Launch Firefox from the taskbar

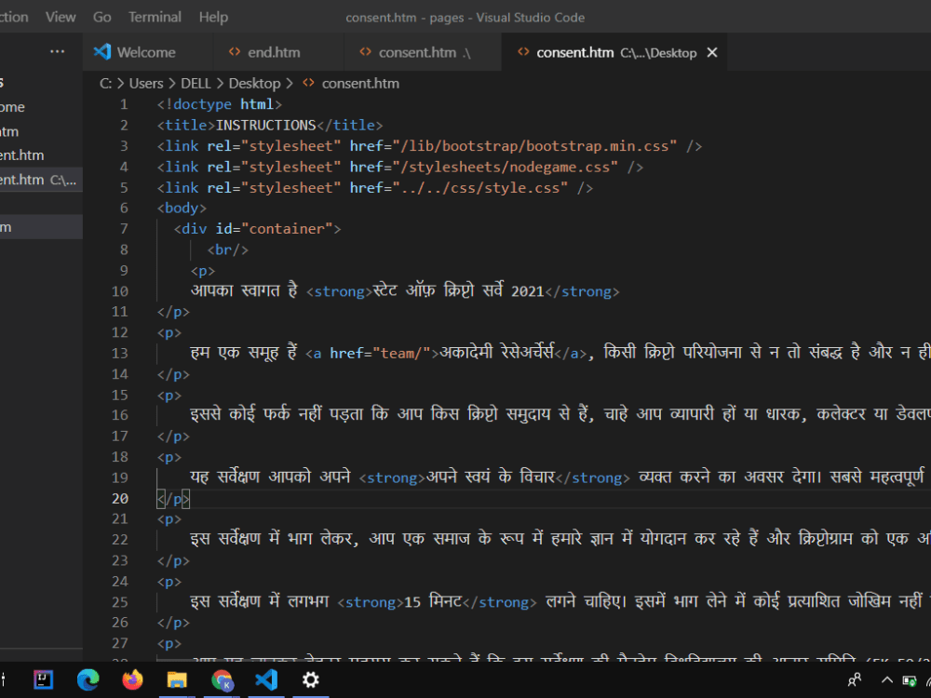pyautogui.click(x=132, y=680)
